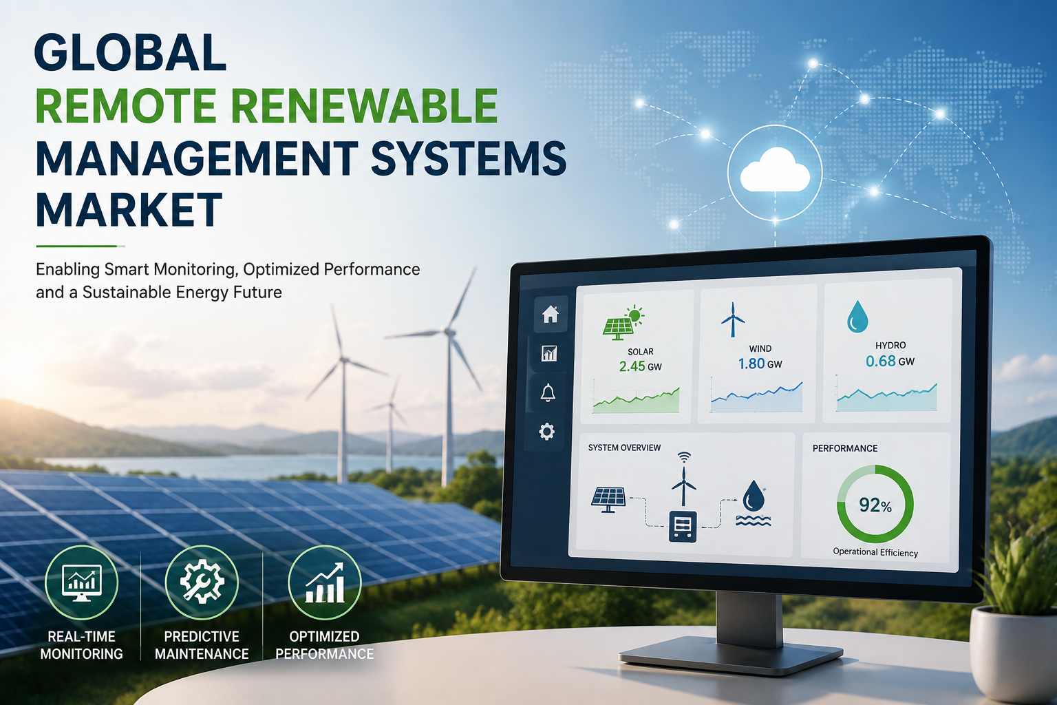This screenshot has height=705, width=1057.
Task: Click the "and a Sustainable Energy Future" subtitle line
Action: (x=159, y=293)
